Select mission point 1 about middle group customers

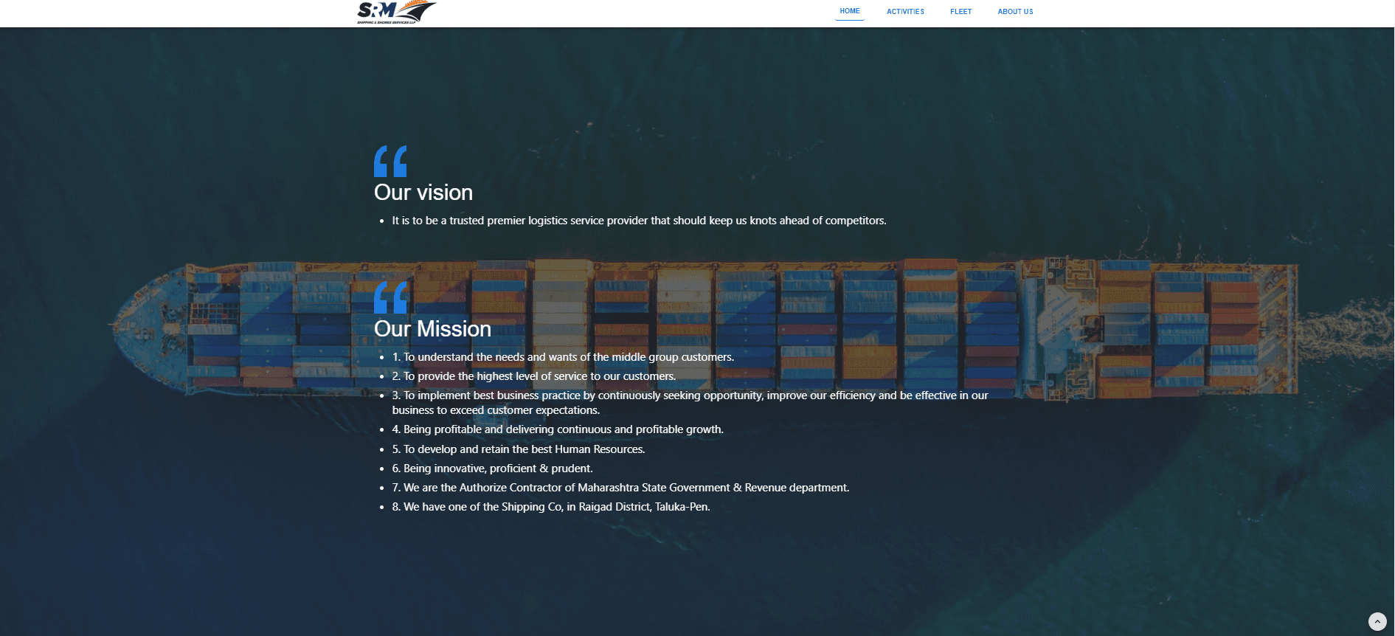563,357
